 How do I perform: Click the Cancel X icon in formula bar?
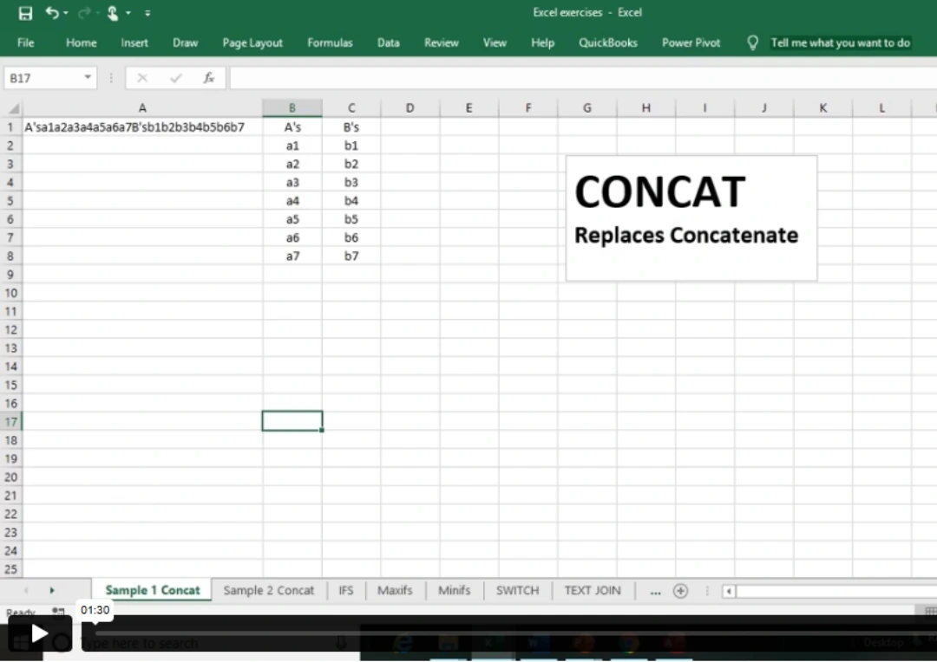pyautogui.click(x=142, y=78)
